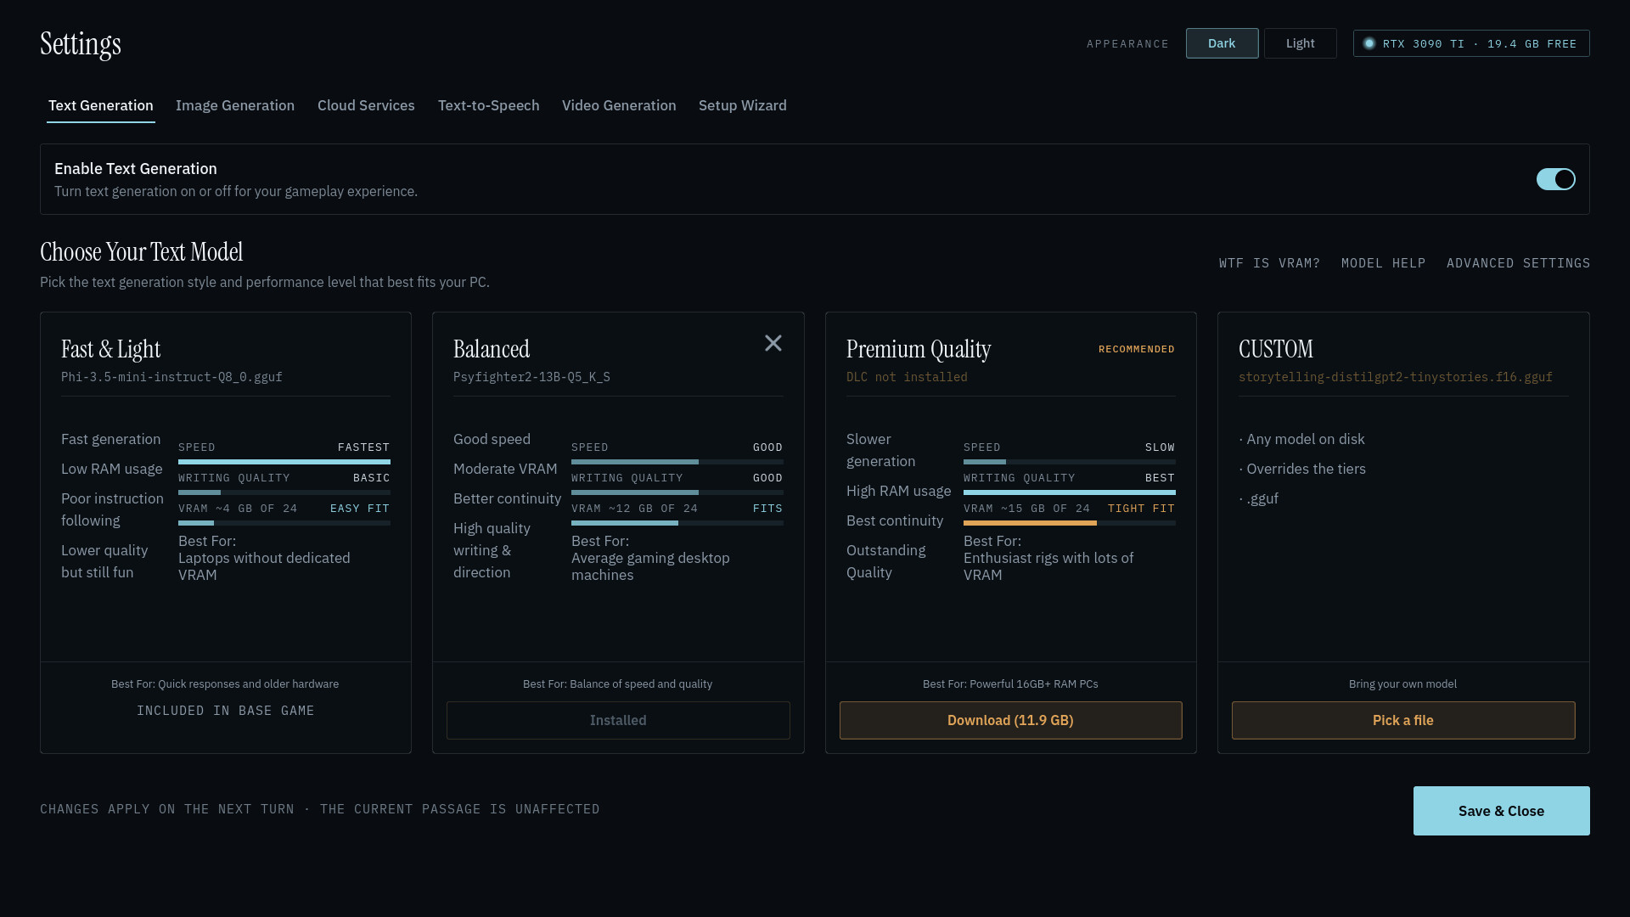Open the Text Generation tab
The image size is (1630, 917).
(101, 105)
